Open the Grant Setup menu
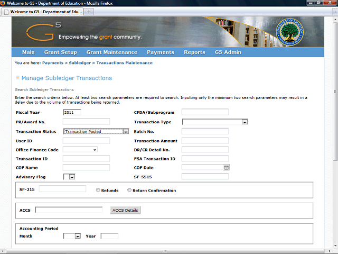 point(61,52)
